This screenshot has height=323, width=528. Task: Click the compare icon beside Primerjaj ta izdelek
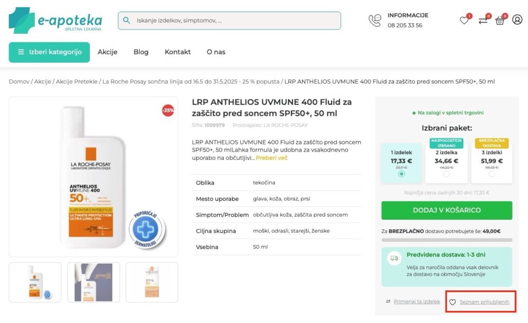(x=388, y=301)
